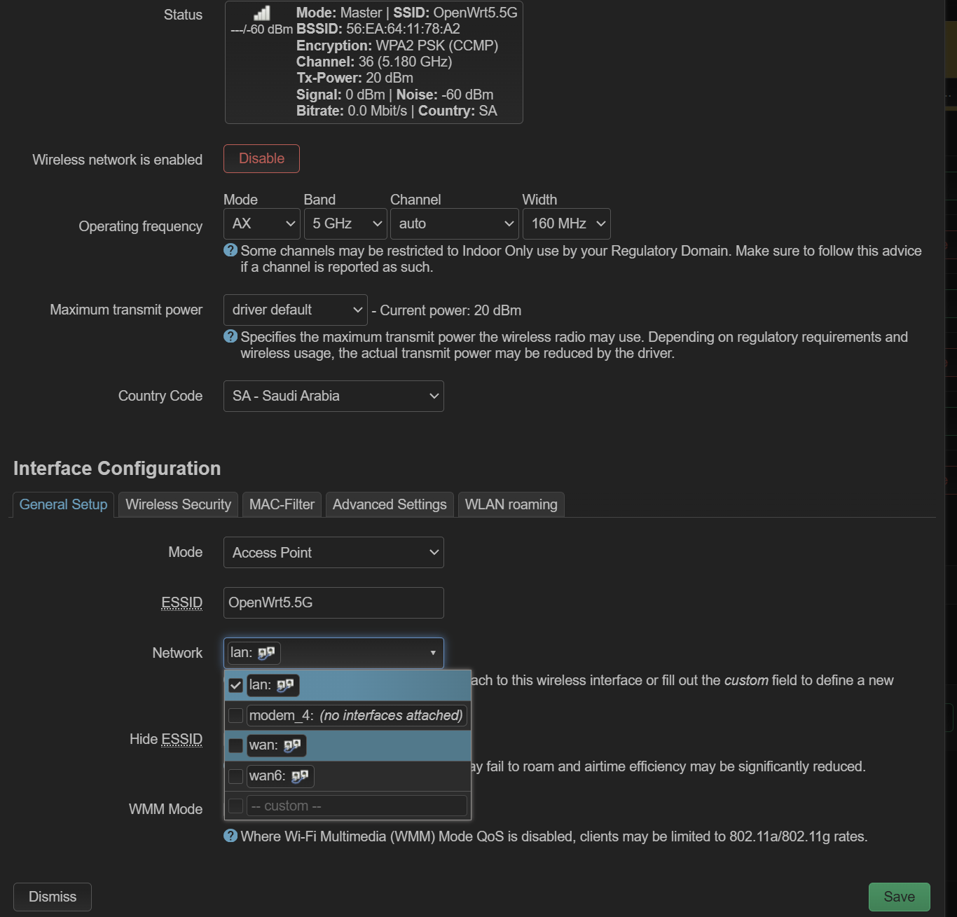The image size is (957, 917).
Task: Uncheck the lan network checkbox
Action: tap(236, 685)
